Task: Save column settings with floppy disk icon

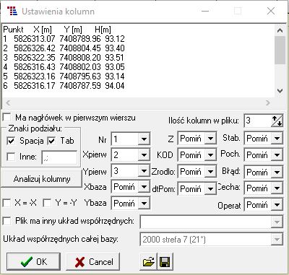Action: click(165, 261)
